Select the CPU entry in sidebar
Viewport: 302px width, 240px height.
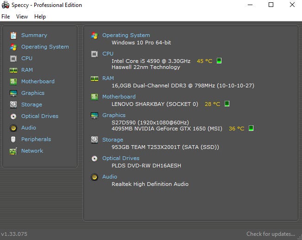pos(27,58)
